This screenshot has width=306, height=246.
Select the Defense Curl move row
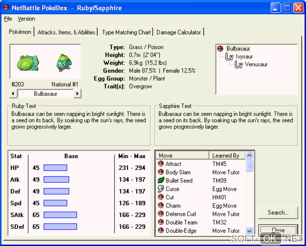tap(201, 214)
